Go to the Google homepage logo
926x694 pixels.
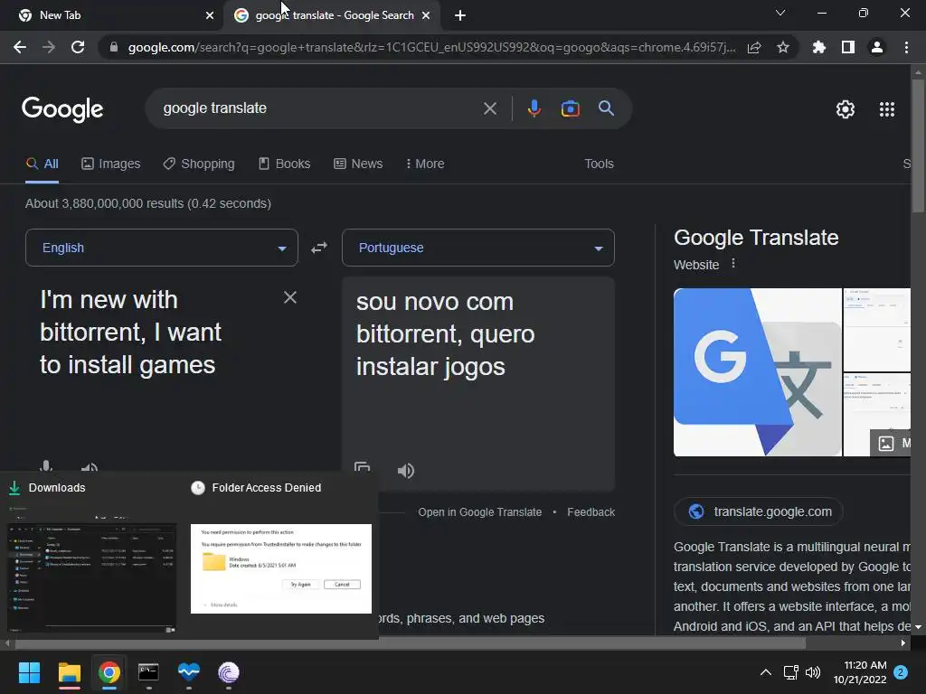(62, 109)
